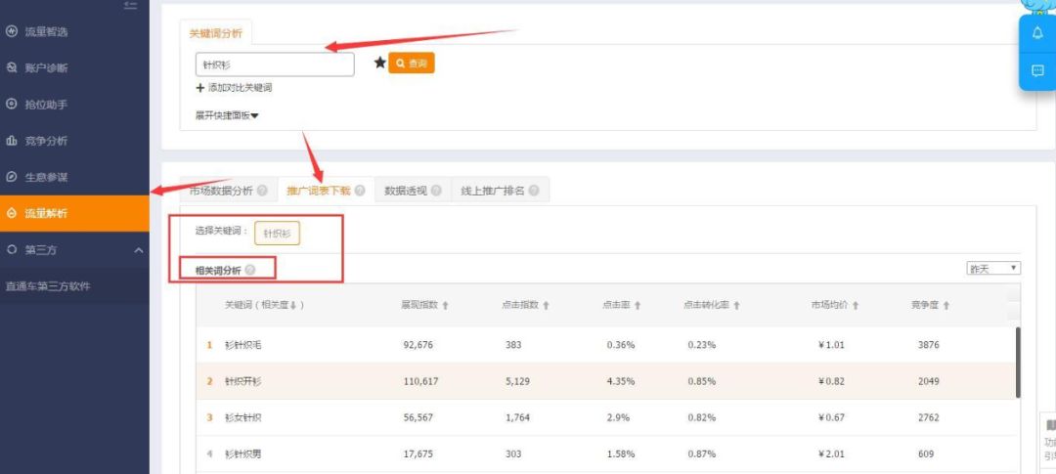Image resolution: width=1056 pixels, height=474 pixels.
Task: Click the ¥0.67 市场均价 value
Action: (831, 417)
